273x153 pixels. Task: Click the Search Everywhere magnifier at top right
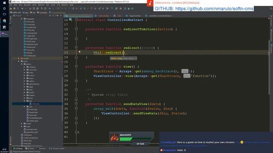click(271, 8)
